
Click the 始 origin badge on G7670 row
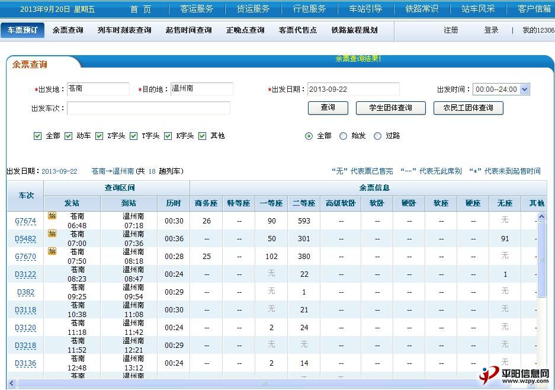tap(52, 251)
